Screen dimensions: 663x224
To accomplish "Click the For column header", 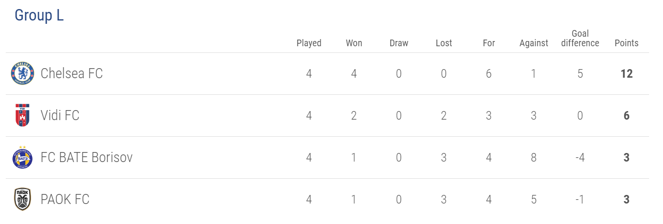I will point(489,43).
